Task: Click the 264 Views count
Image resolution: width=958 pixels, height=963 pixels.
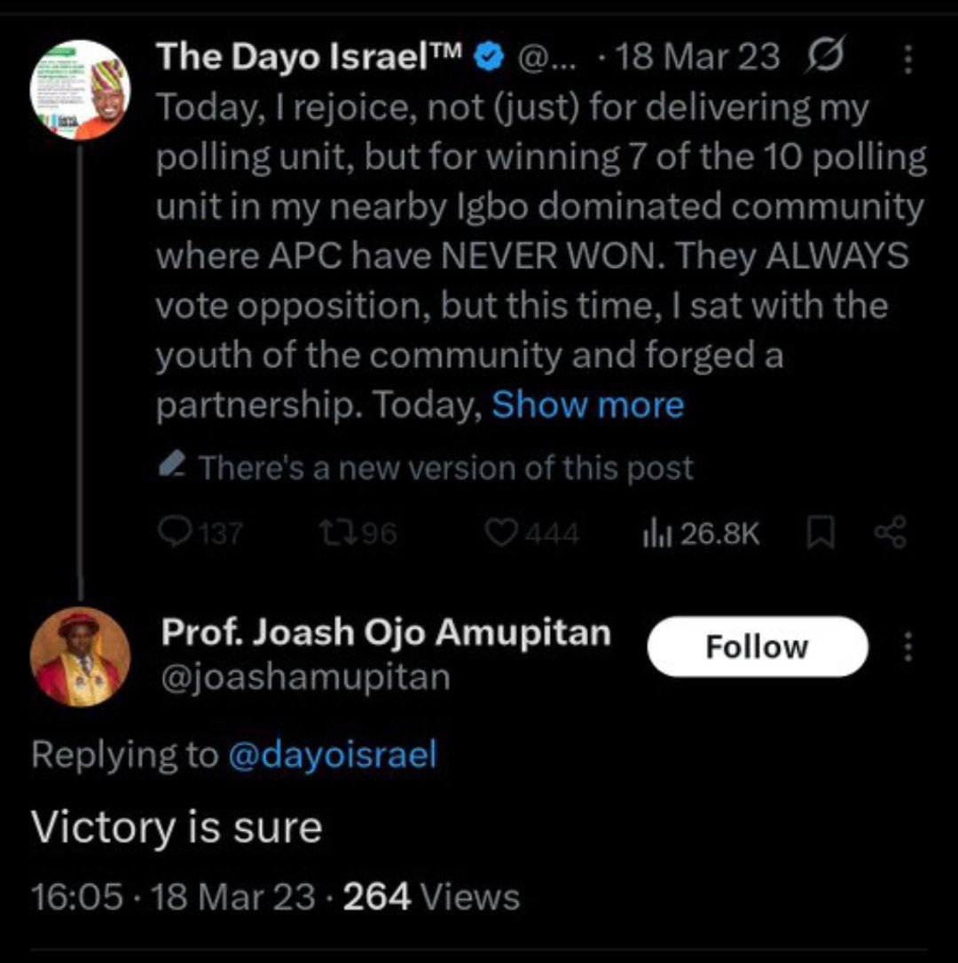Action: (x=431, y=897)
